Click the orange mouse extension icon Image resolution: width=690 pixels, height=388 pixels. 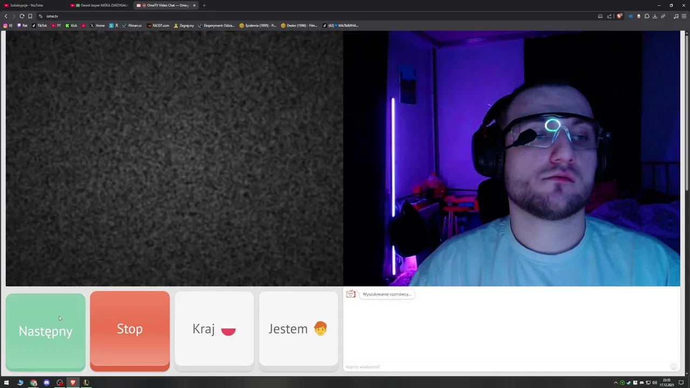click(x=639, y=16)
